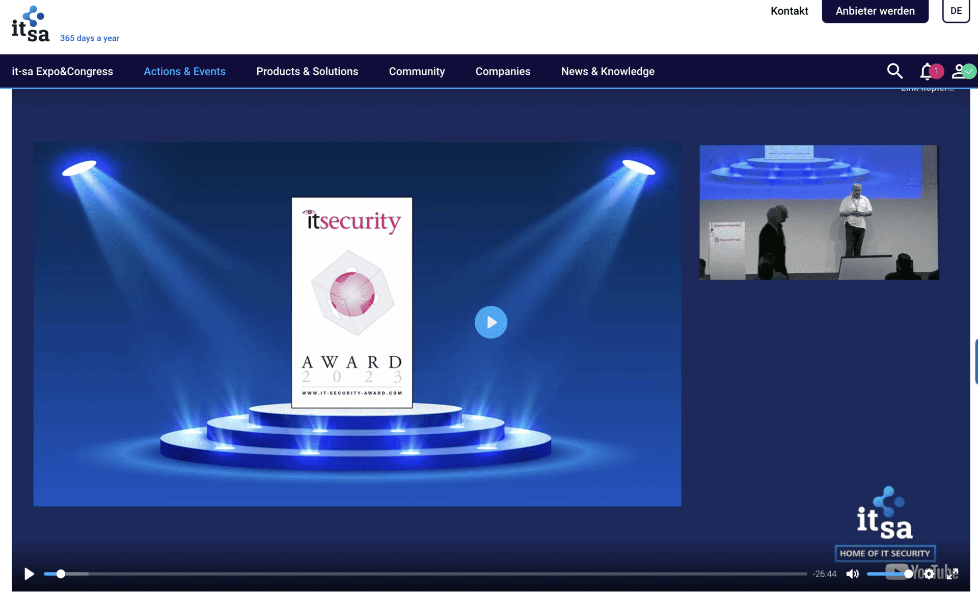The width and height of the screenshot is (978, 599).
Task: Open video settings gear
Action: point(930,574)
